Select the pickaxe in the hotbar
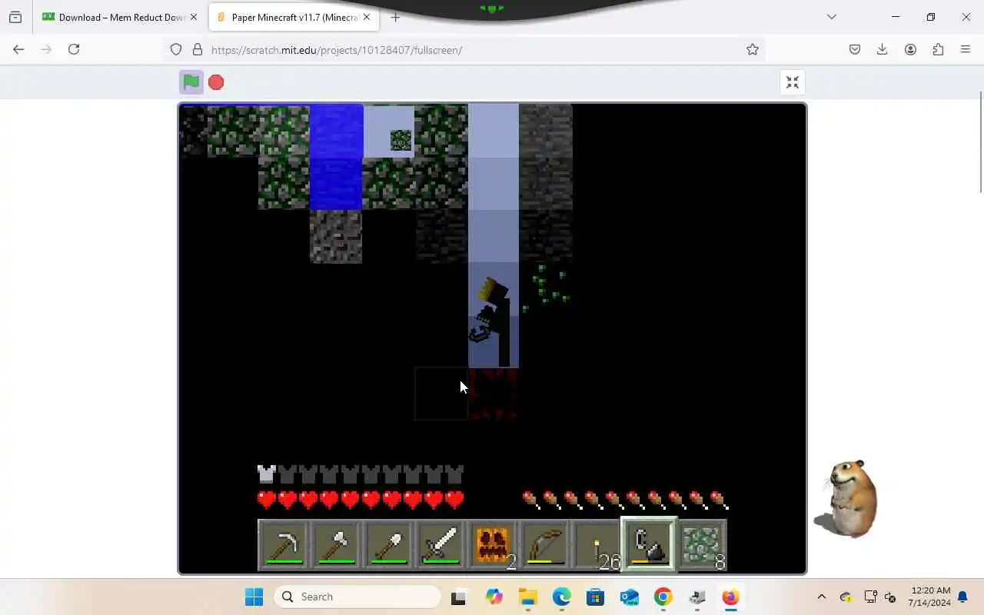The height and width of the screenshot is (615, 984). [x=284, y=545]
